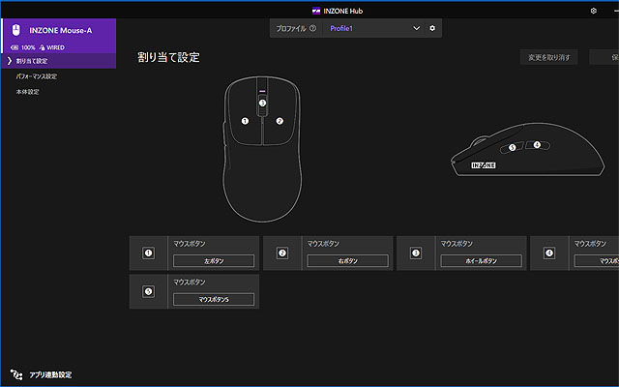The image size is (619, 387).
Task: Click the 右ボタン assignment button
Action: (347, 260)
